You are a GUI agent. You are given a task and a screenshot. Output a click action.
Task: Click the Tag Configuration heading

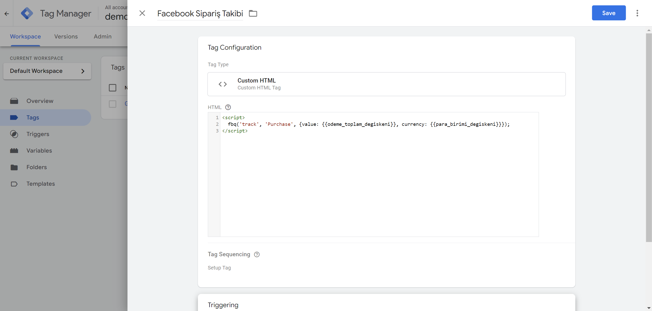(x=235, y=47)
